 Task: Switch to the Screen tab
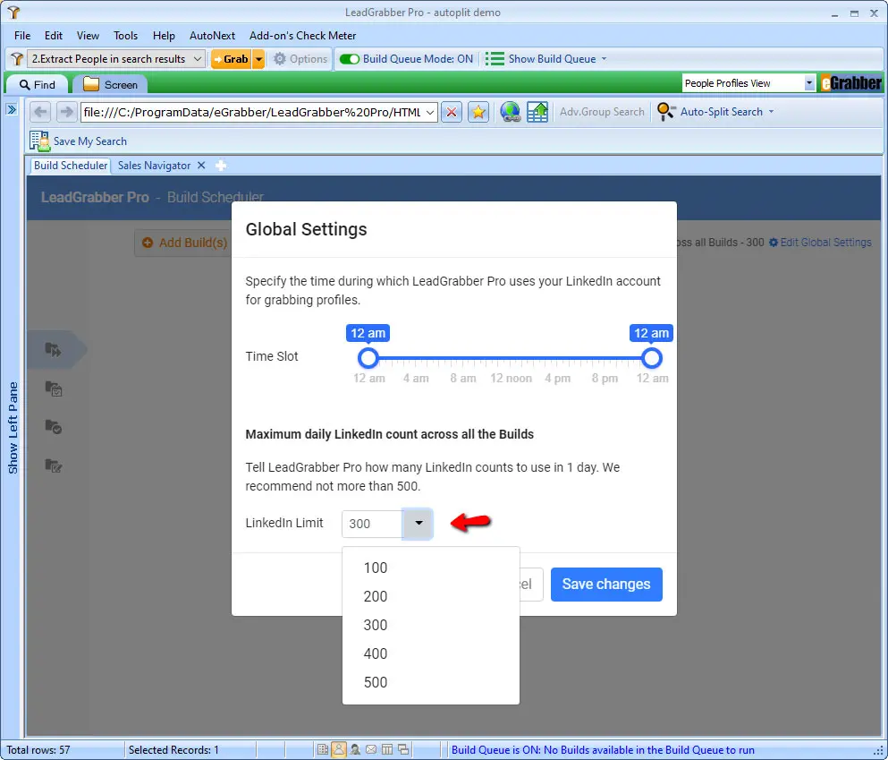[110, 84]
